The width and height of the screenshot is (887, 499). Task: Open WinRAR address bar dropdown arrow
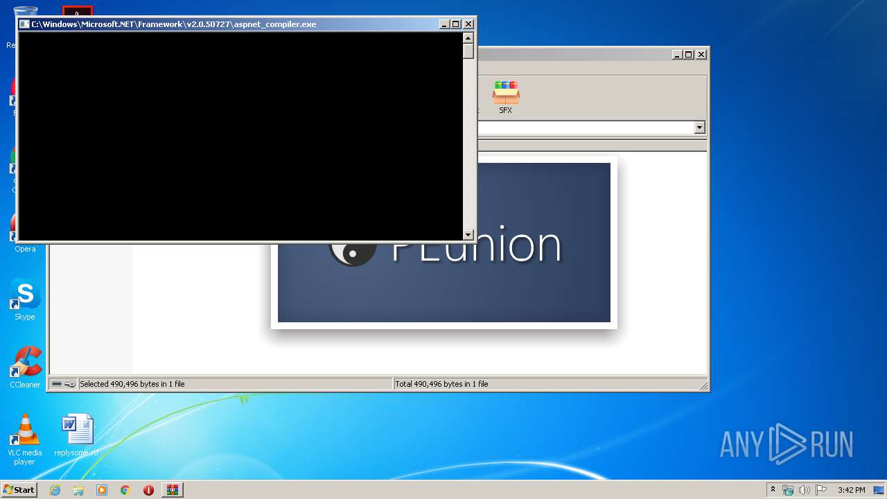coord(699,128)
